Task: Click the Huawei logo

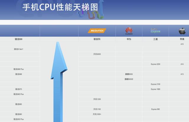Action: pos(129,31)
